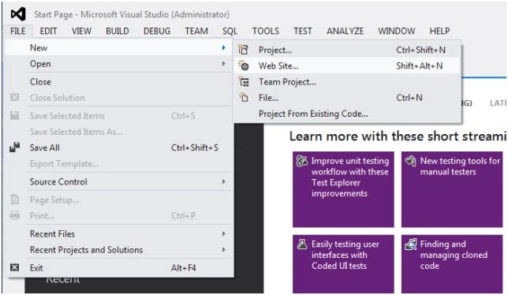The height and width of the screenshot is (295, 508).
Task: Click icon on New testing tools tile
Action: [410, 161]
